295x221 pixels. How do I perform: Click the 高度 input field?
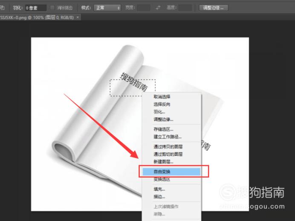(185, 8)
